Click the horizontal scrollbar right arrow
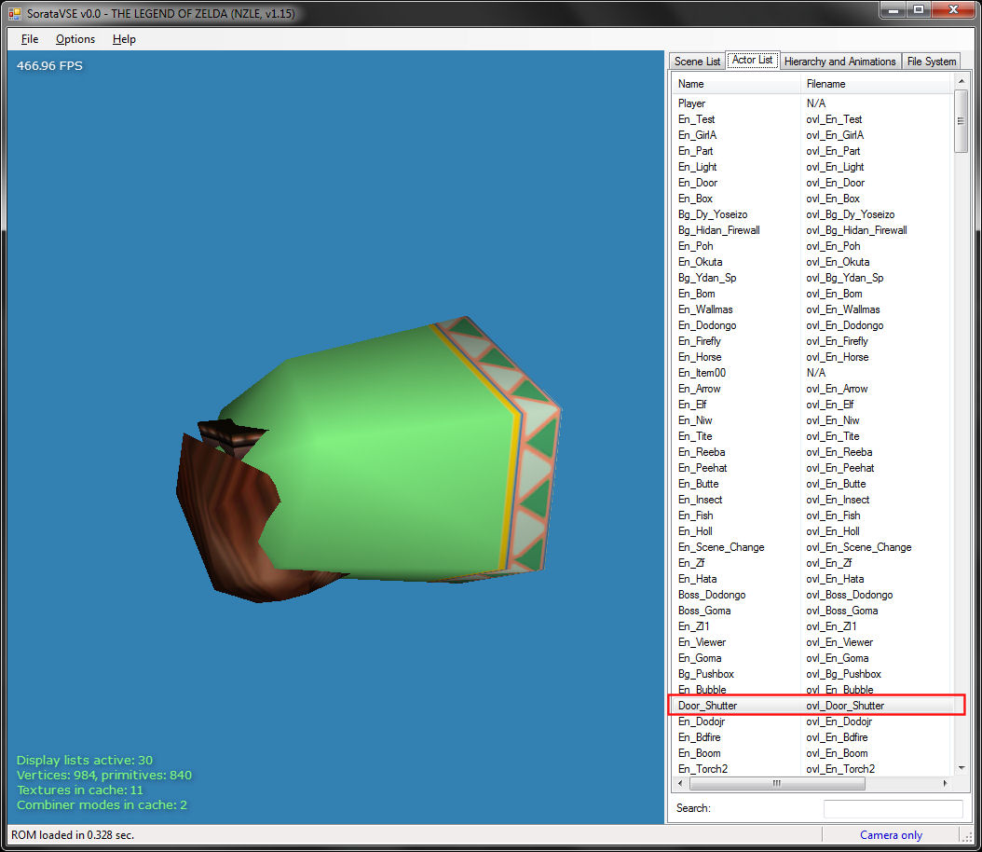Screen dimensions: 982x852 coord(945,783)
